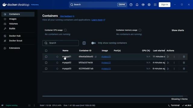Sort by Last started column header
This screenshot has width=193, height=108.
159,51
